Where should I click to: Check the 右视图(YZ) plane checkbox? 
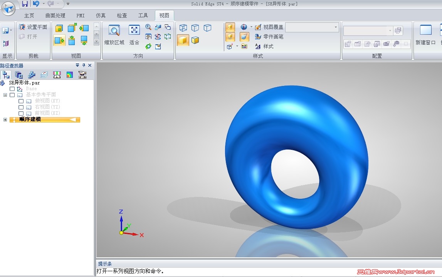[x=21, y=107]
